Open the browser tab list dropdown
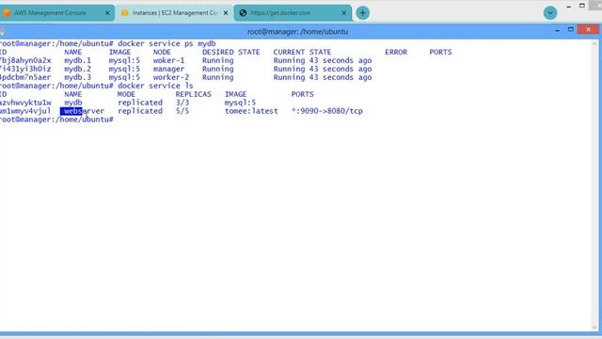 (550, 12)
